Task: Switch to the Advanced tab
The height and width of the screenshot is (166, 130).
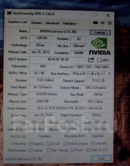Action: click(52, 23)
